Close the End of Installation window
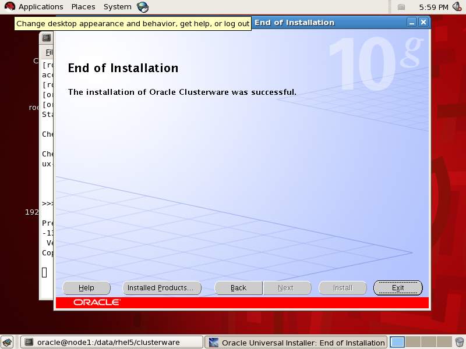 pyautogui.click(x=423, y=23)
